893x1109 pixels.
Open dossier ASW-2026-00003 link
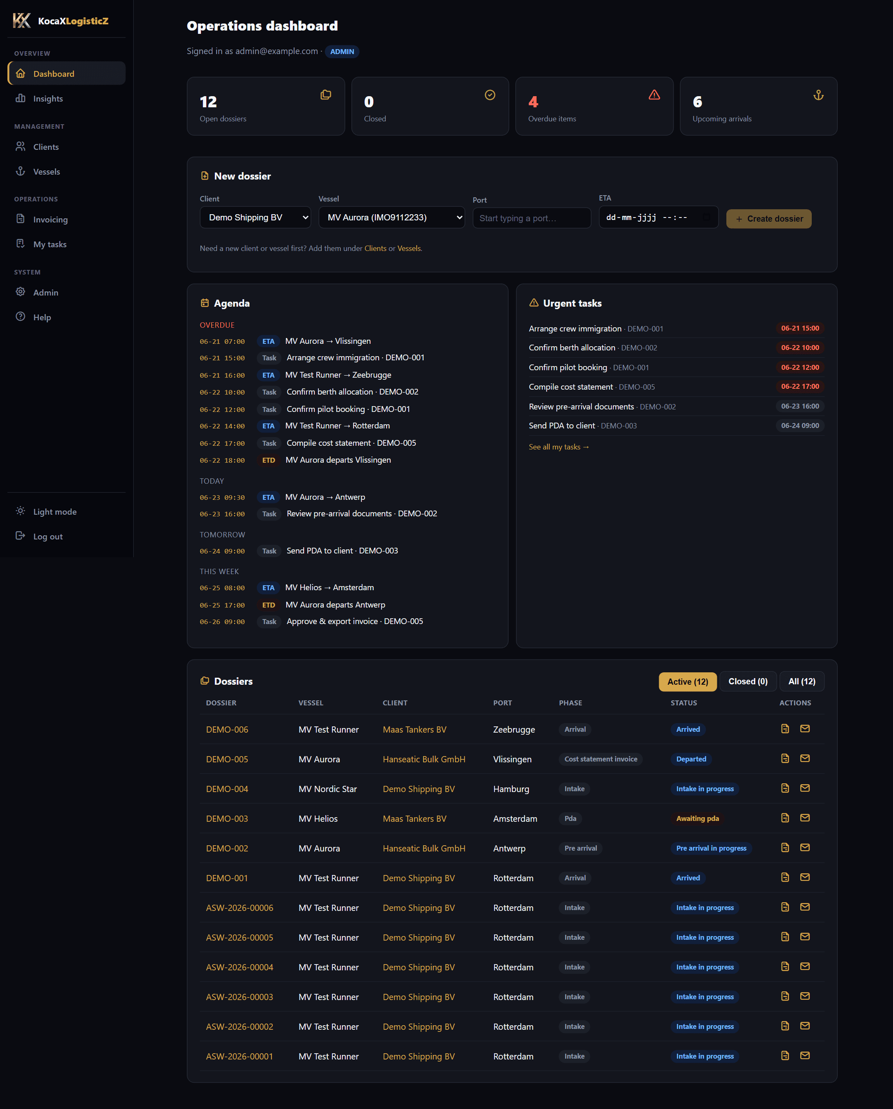point(239,997)
